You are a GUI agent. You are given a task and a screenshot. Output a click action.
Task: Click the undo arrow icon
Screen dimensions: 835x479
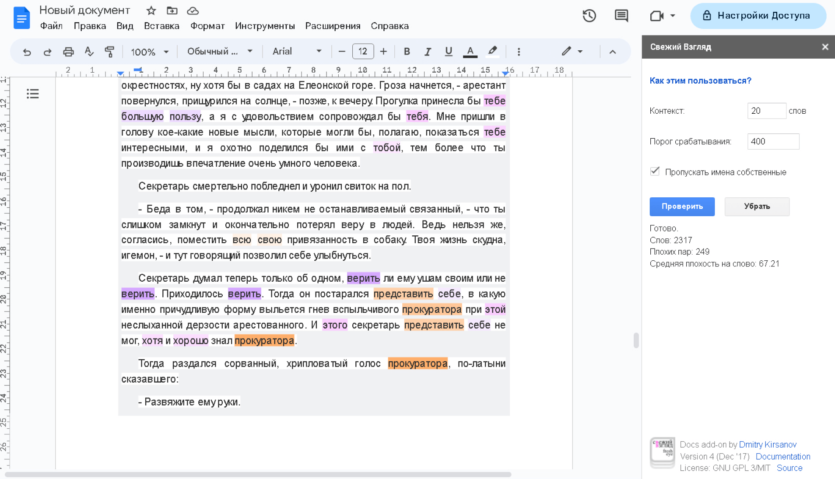point(27,52)
